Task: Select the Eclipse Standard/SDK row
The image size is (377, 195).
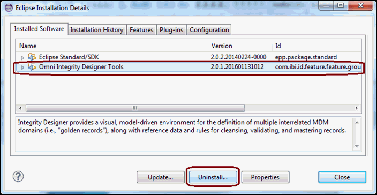Action: (x=188, y=57)
